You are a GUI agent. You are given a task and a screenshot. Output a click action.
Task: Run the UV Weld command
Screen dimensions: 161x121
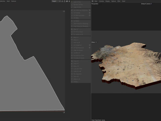[80, 18]
